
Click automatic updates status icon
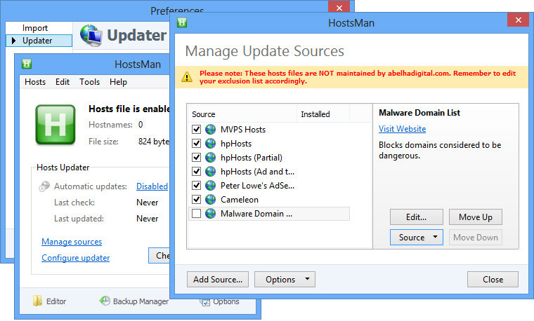(44, 186)
